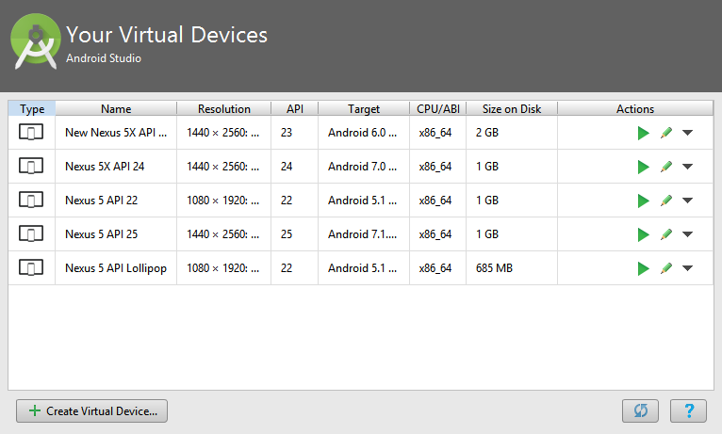The image size is (722, 434).
Task: Click the 'Android 6.0 ...' target cell
Action: click(x=364, y=133)
